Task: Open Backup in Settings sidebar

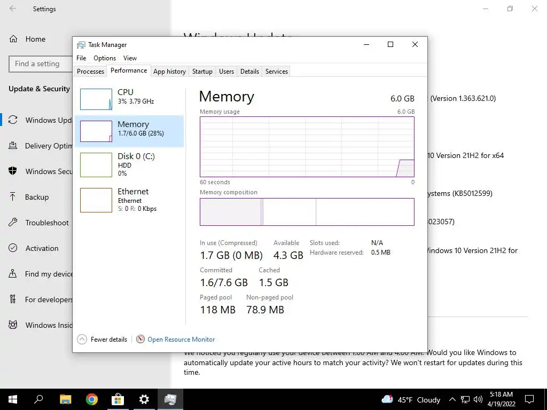Action: pyautogui.click(x=29, y=197)
